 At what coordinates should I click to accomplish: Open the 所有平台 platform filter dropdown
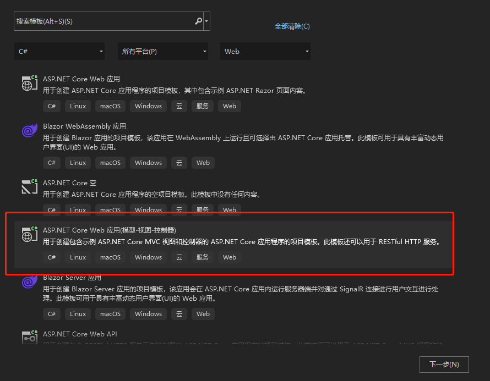coord(163,51)
